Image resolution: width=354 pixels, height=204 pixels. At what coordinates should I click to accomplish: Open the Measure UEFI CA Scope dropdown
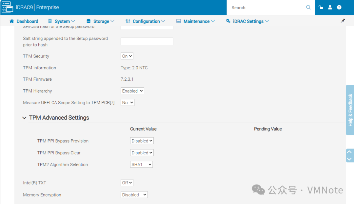click(x=128, y=103)
